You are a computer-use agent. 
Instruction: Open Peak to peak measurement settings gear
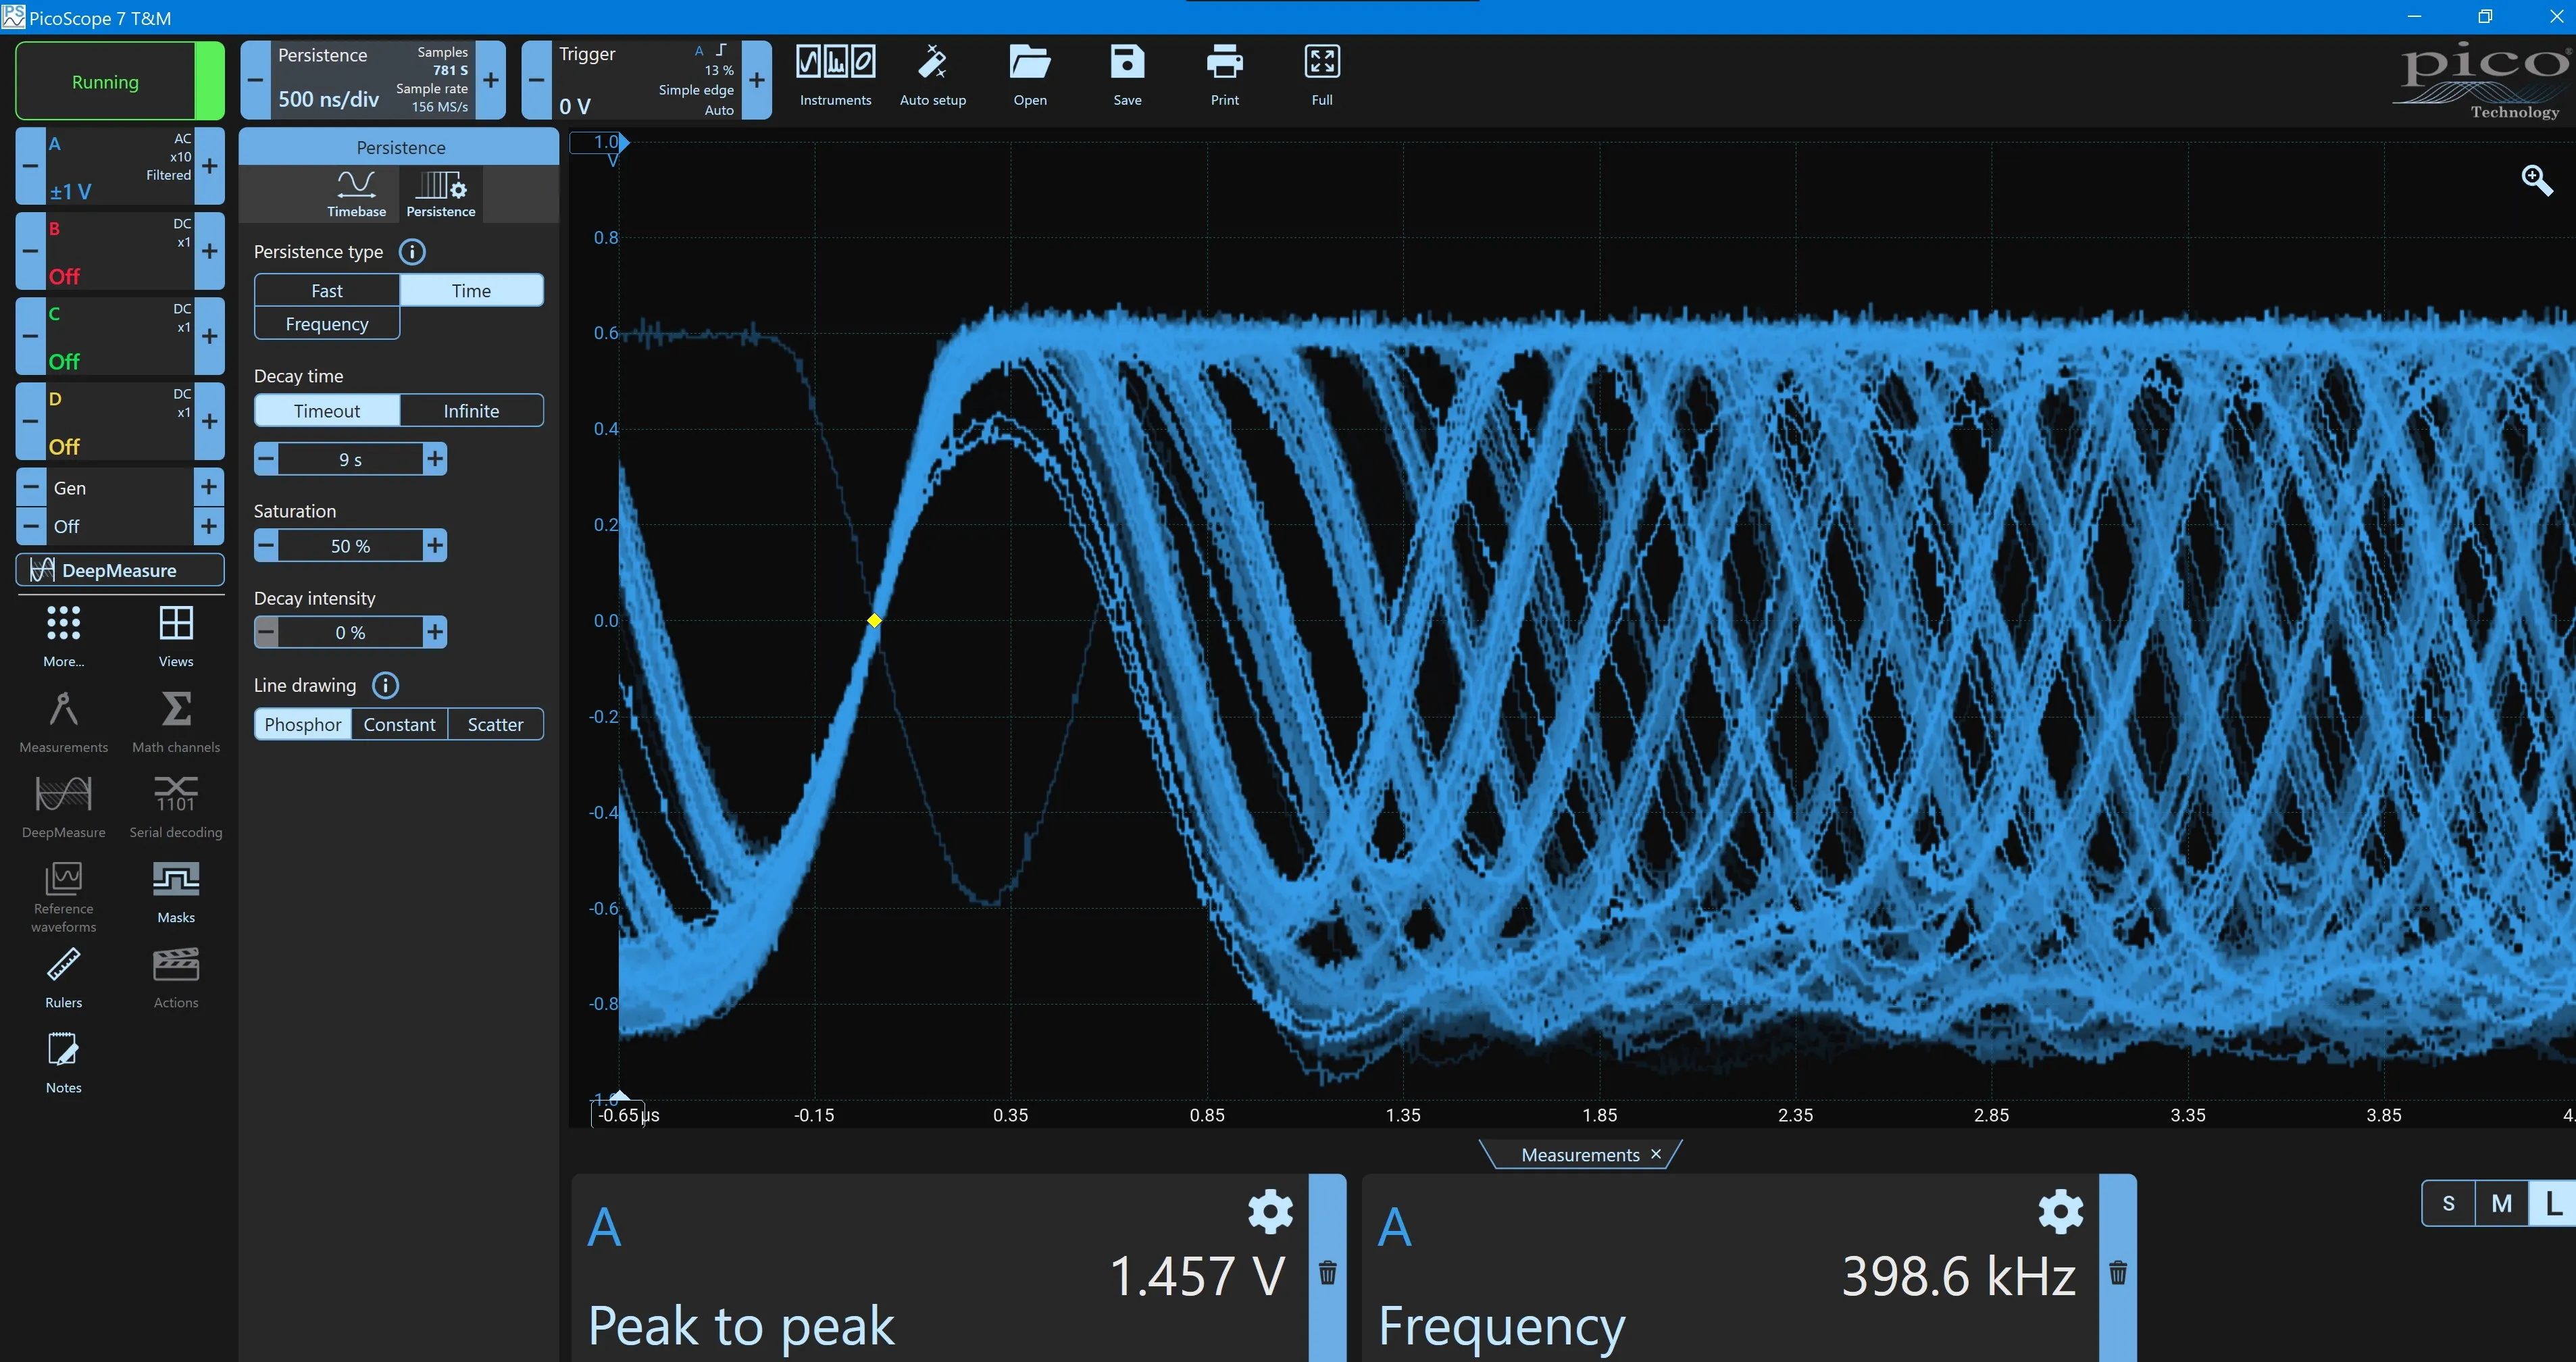pyautogui.click(x=1270, y=1211)
